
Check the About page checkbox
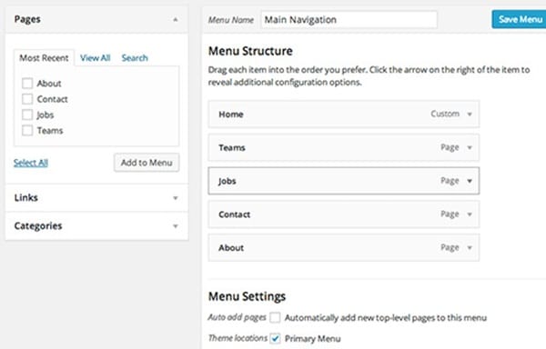tap(27, 84)
